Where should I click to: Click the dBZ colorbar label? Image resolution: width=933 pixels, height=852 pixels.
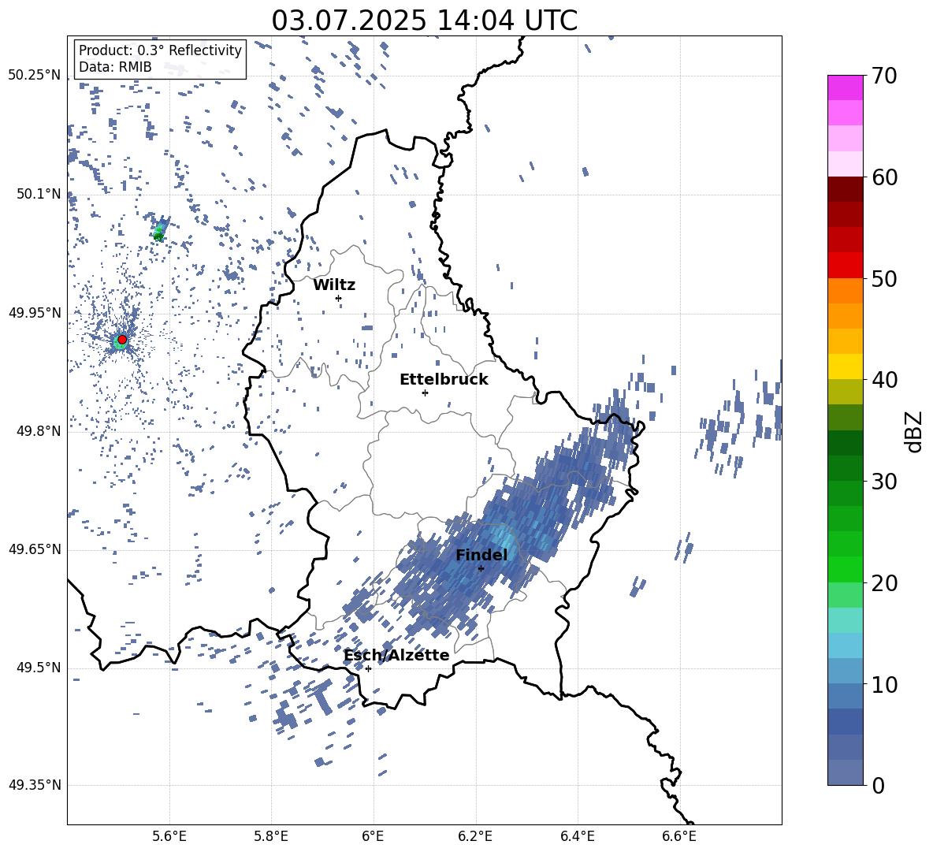pyautogui.click(x=913, y=431)
